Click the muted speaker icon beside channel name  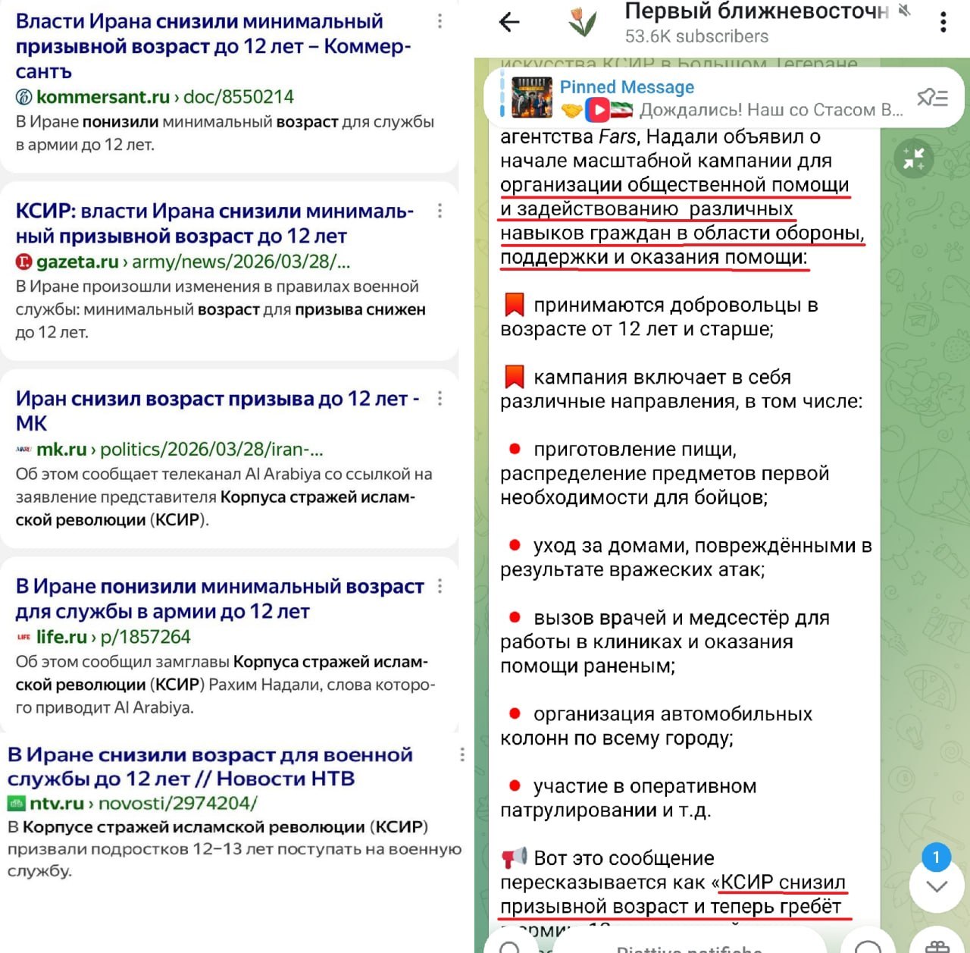point(904,11)
